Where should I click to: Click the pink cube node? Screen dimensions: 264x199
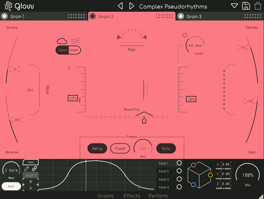[x=193, y=165]
